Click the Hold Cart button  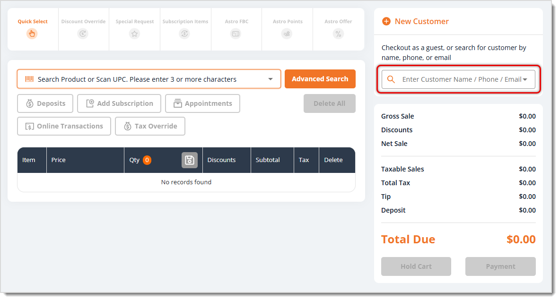click(x=416, y=266)
